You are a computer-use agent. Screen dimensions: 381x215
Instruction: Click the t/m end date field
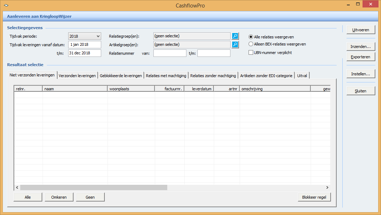pyautogui.click(x=85, y=53)
